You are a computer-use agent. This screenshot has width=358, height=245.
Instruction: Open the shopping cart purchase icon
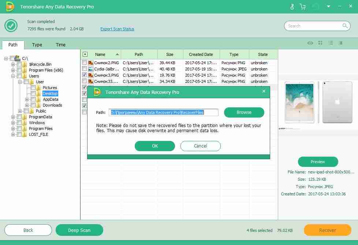point(303,7)
